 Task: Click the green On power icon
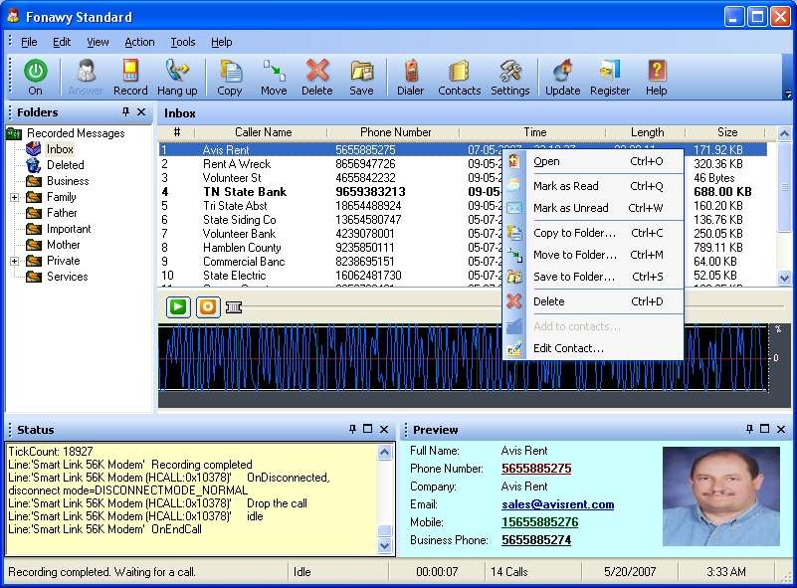[x=36, y=72]
